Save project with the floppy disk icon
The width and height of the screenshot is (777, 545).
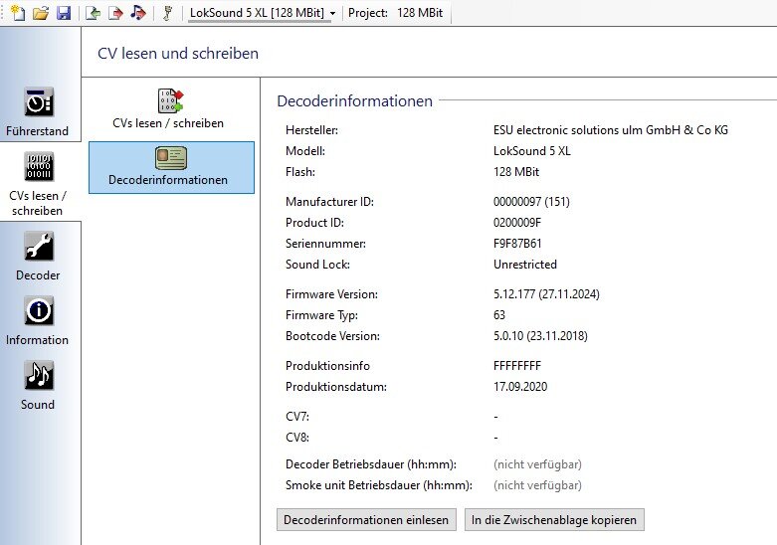click(63, 13)
